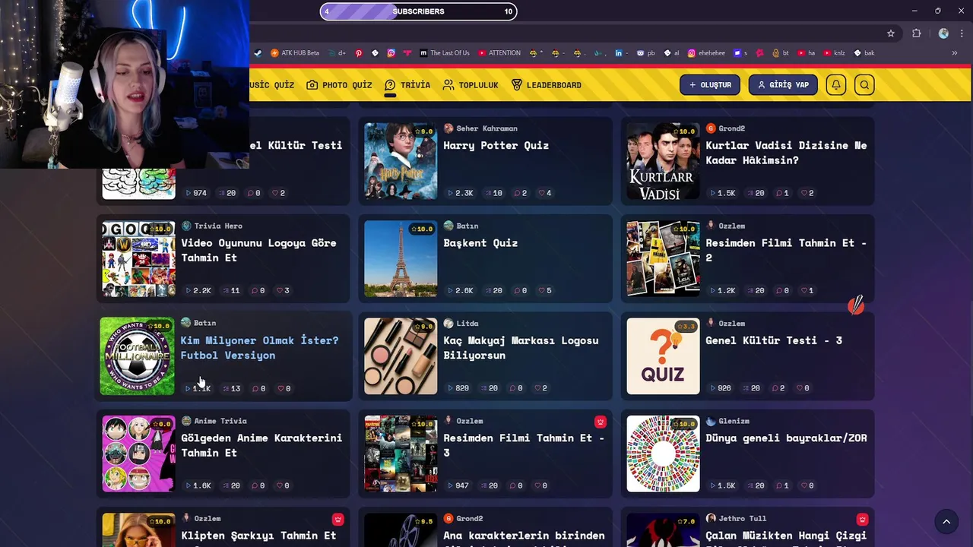Click red badge icon on Resimden Filmi 3
The image size is (973, 547).
click(601, 422)
